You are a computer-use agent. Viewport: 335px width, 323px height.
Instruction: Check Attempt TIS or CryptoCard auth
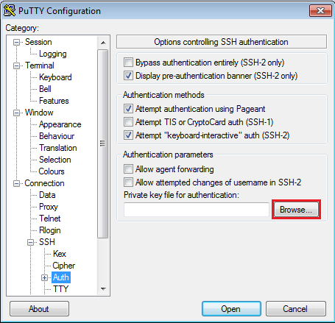128,122
